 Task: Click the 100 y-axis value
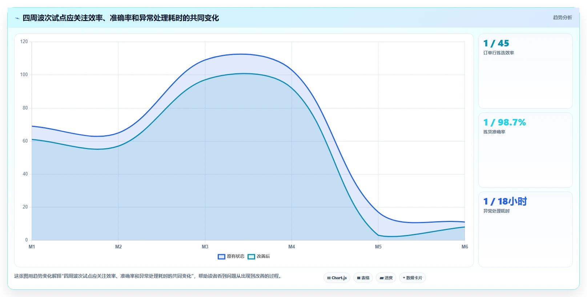(x=24, y=75)
